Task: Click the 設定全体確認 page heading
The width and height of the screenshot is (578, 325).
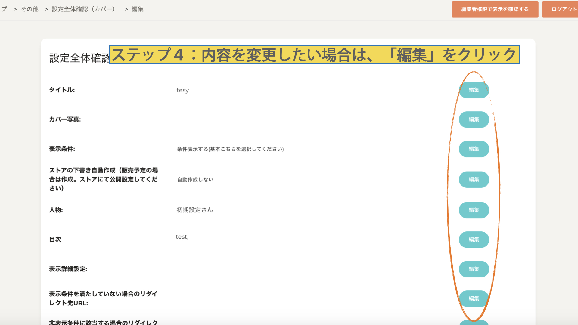Action: pyautogui.click(x=79, y=58)
